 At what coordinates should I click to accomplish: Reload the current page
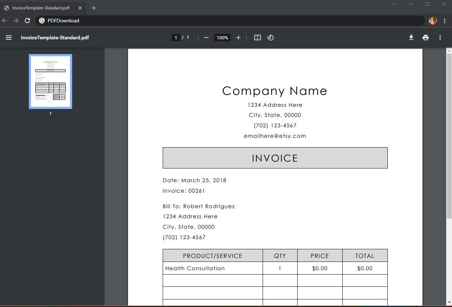pos(27,21)
